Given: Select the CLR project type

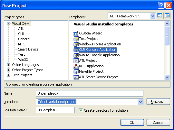Looking at the screenshot, I should pos(21,34).
